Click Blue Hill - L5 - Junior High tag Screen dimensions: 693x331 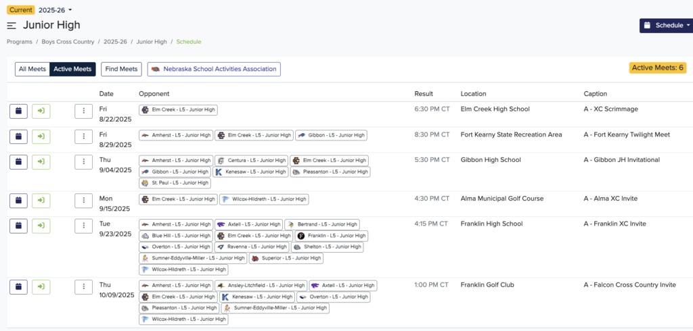[175, 236]
